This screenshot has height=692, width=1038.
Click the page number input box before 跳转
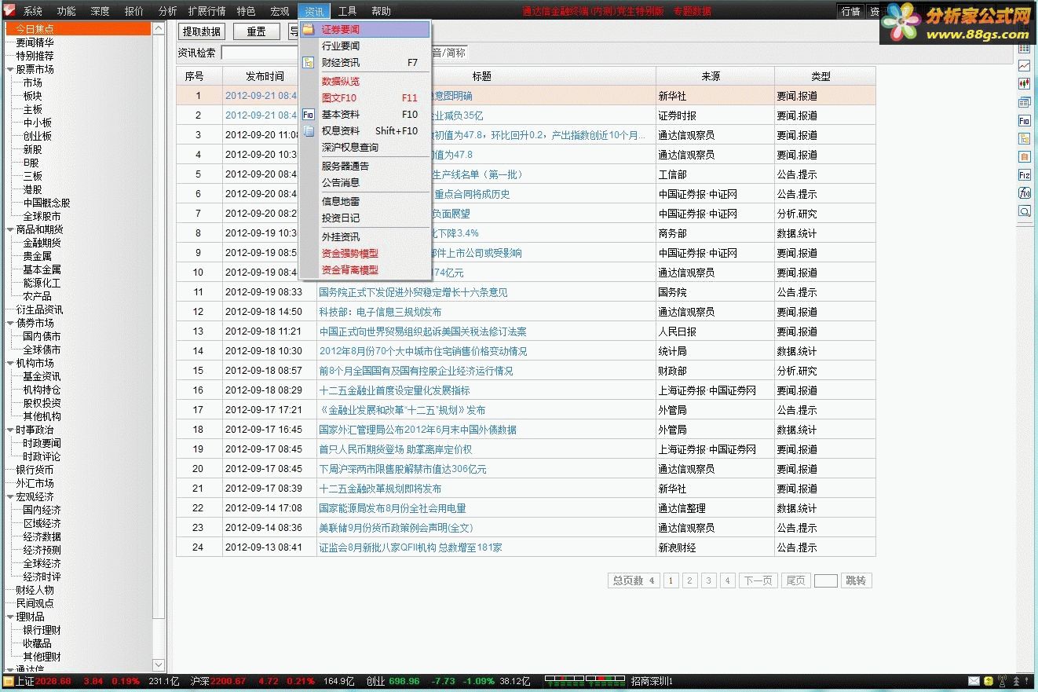point(825,580)
